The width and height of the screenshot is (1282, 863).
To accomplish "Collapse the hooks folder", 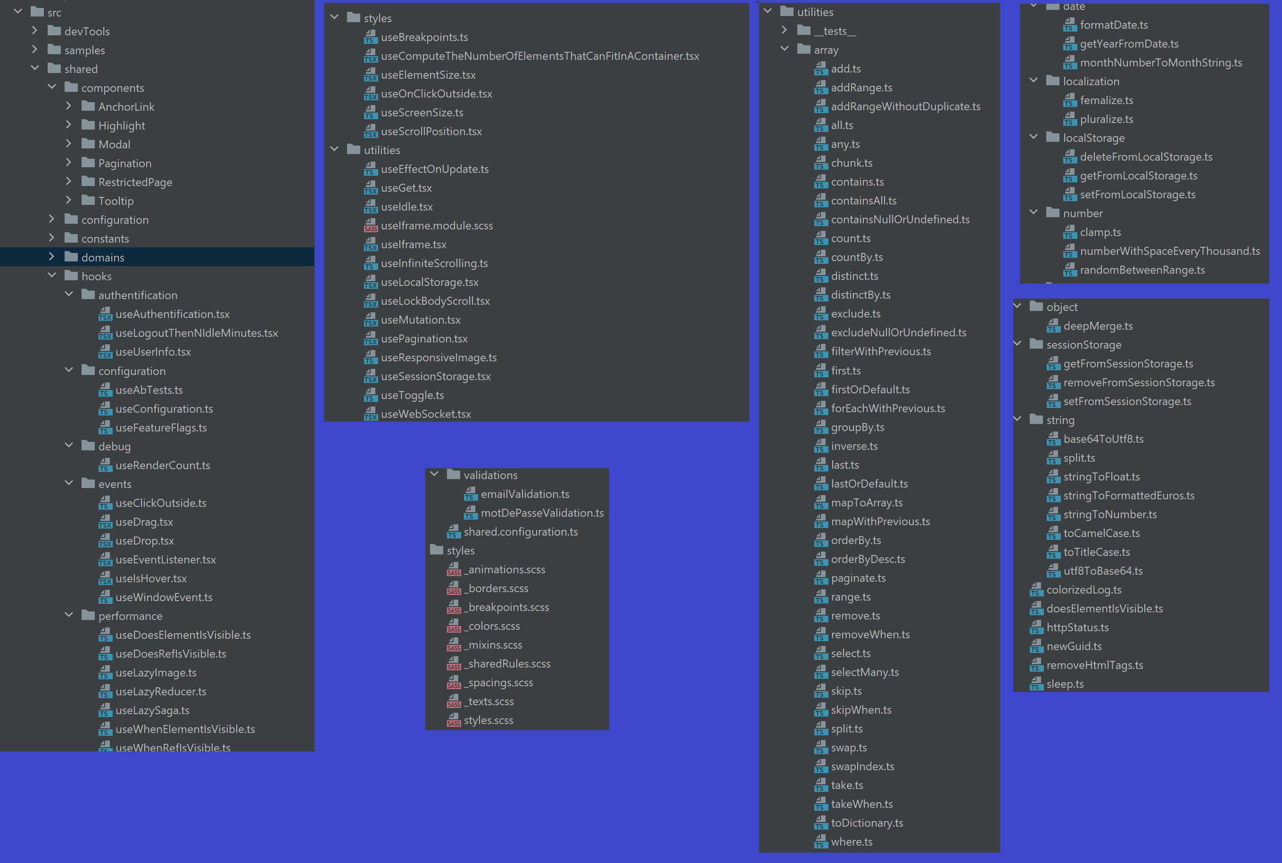I will click(x=52, y=275).
